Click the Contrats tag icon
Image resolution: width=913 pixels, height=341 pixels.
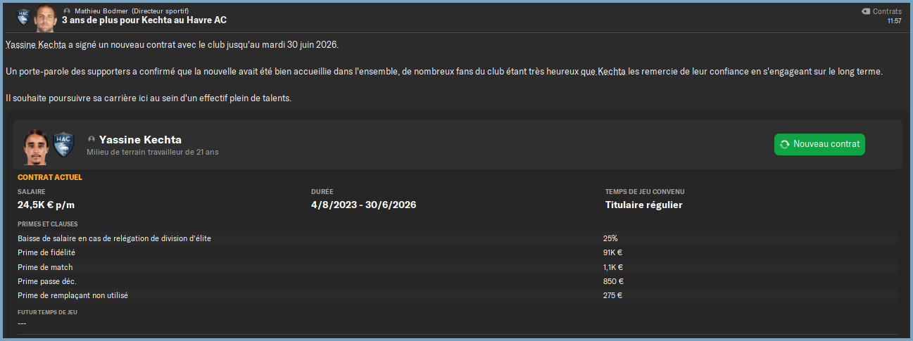coord(865,11)
